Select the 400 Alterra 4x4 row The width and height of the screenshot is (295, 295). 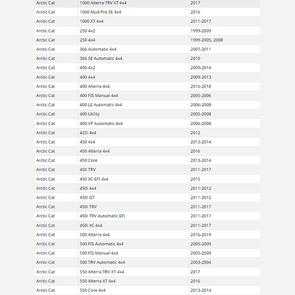(x=147, y=86)
